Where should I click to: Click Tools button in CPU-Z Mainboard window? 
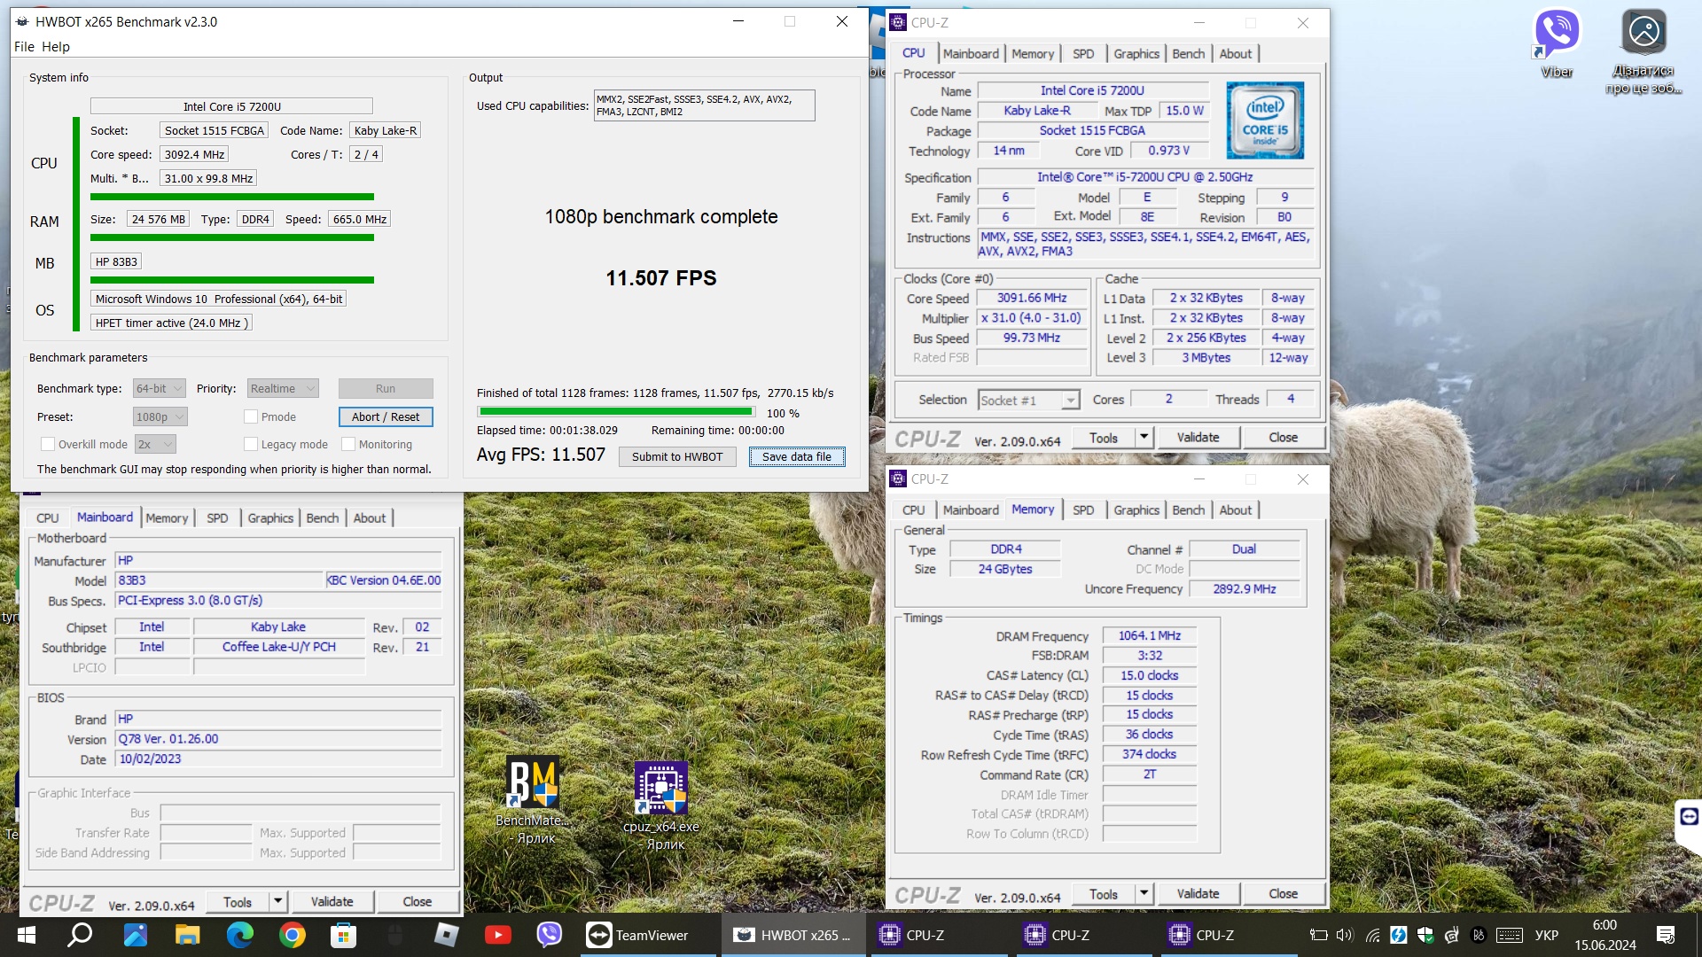(237, 901)
